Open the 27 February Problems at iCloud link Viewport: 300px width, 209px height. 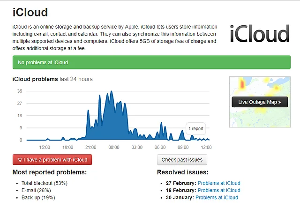tap(219, 183)
